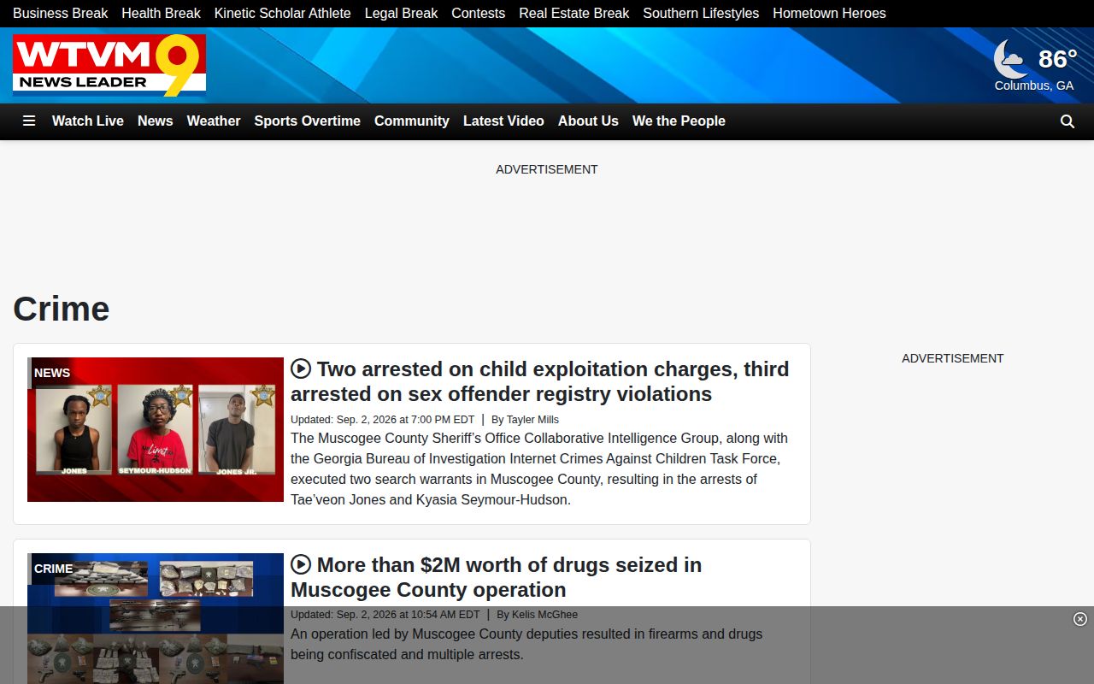Click the partly cloudy night weather icon
Screen dimensions: 1094x684
pyautogui.click(x=1010, y=59)
